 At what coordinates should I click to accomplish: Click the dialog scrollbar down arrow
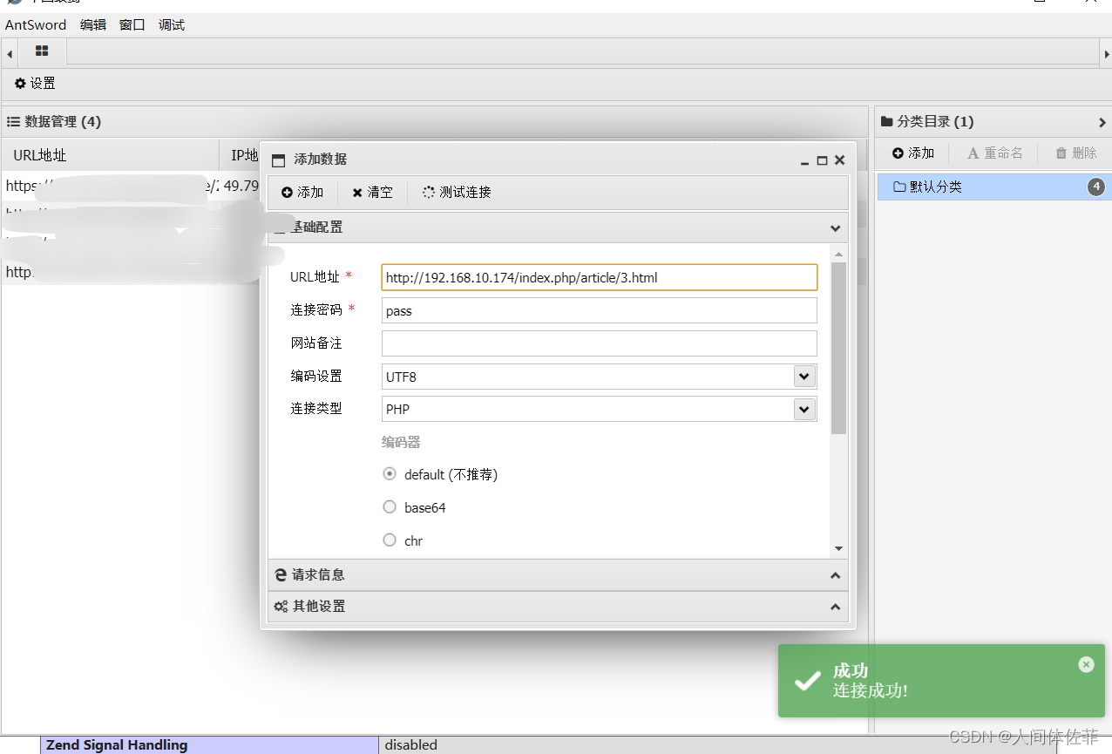click(x=838, y=548)
